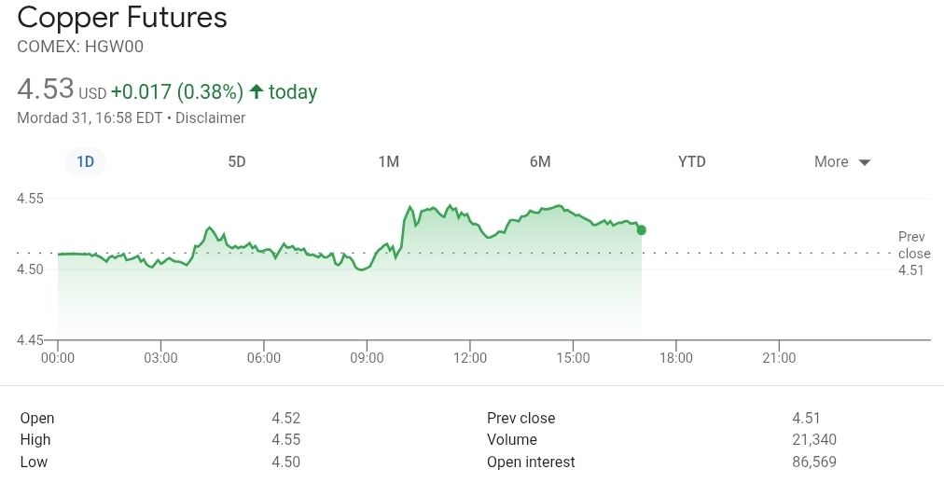Click the 09:00 tick on the time axis
The width and height of the screenshot is (944, 483).
tap(367, 357)
